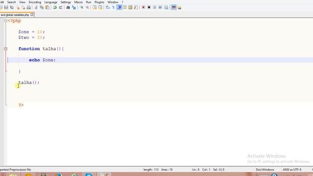The height and width of the screenshot is (176, 313).
Task: Click the Save file toolbar icon
Action: pyautogui.click(x=6, y=7)
